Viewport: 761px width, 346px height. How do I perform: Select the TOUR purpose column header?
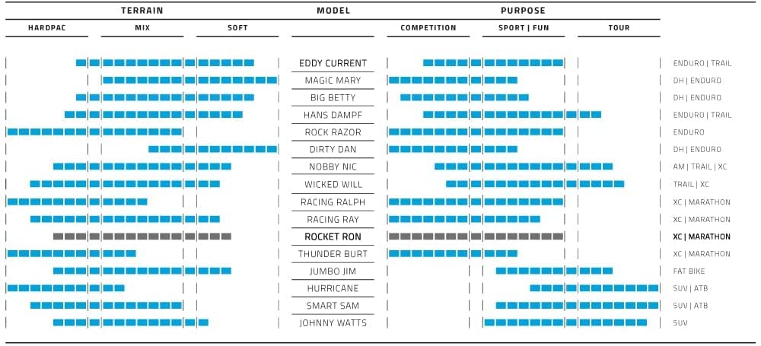tap(619, 28)
